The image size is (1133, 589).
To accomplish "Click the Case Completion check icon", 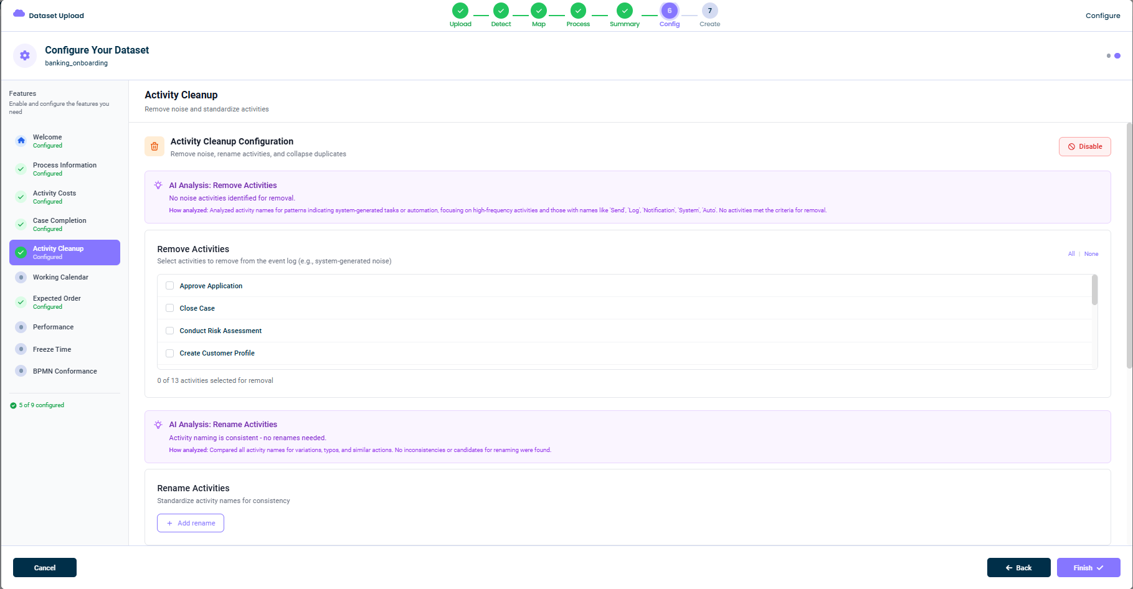I will coord(21,224).
